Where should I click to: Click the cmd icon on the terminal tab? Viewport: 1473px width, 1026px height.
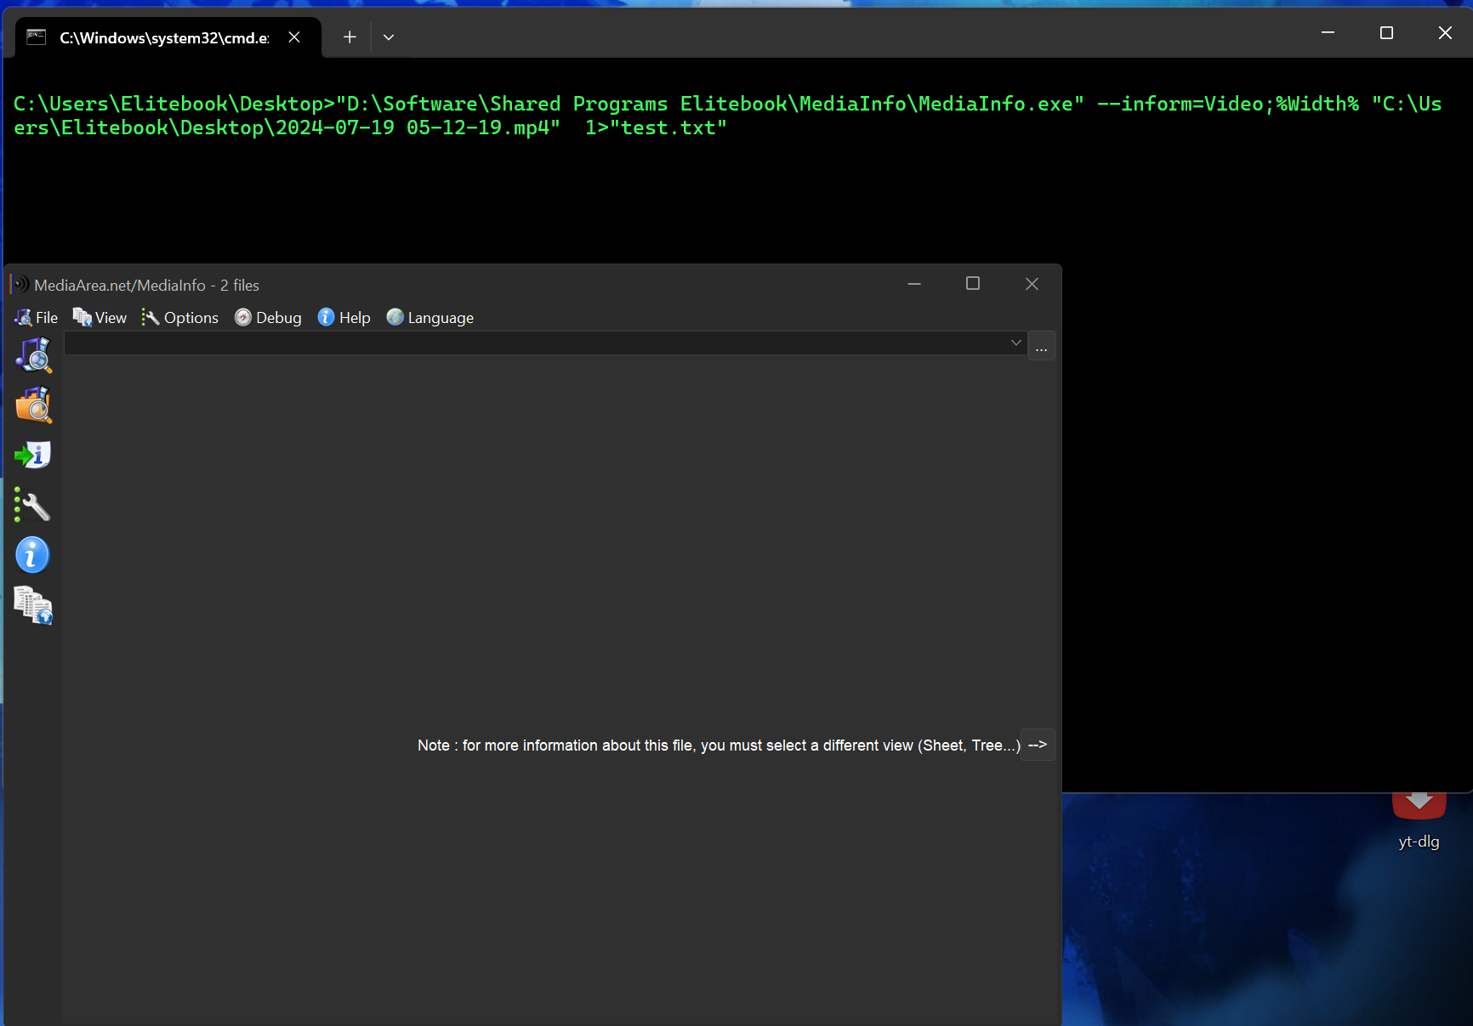point(37,37)
